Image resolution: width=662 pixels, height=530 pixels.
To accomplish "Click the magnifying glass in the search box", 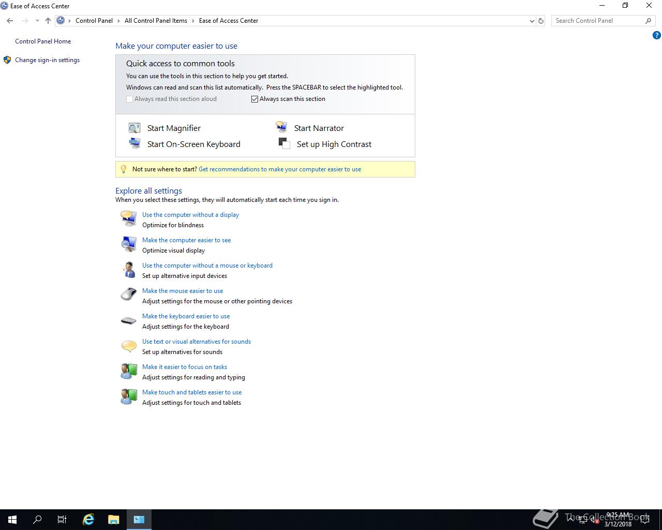I will point(648,21).
